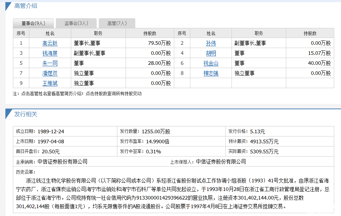View 祝金山's résumé link
Viewport: 341px width, 216px height.
(x=211, y=63)
